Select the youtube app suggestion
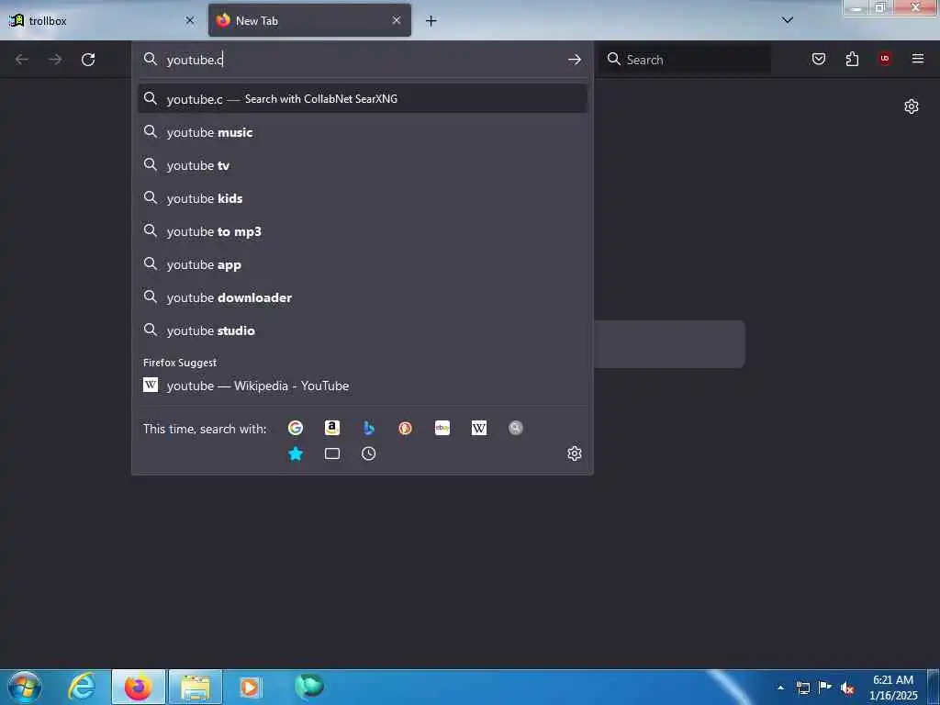This screenshot has height=705, width=940. 362,264
